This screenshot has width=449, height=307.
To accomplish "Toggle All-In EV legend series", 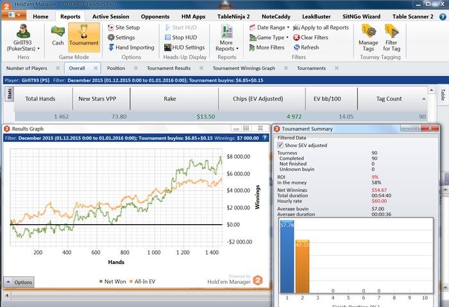I will click(142, 281).
